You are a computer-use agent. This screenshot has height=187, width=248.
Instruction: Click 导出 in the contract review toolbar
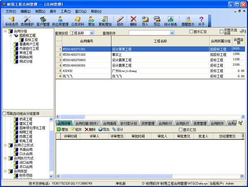click(x=104, y=129)
